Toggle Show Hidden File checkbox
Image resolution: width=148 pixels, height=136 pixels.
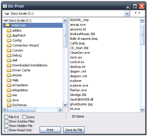coord(6,125)
